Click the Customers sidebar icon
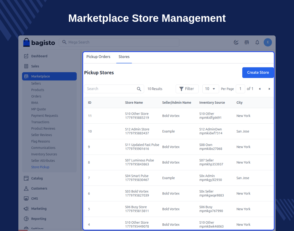This screenshot has height=231, width=294. point(26,188)
